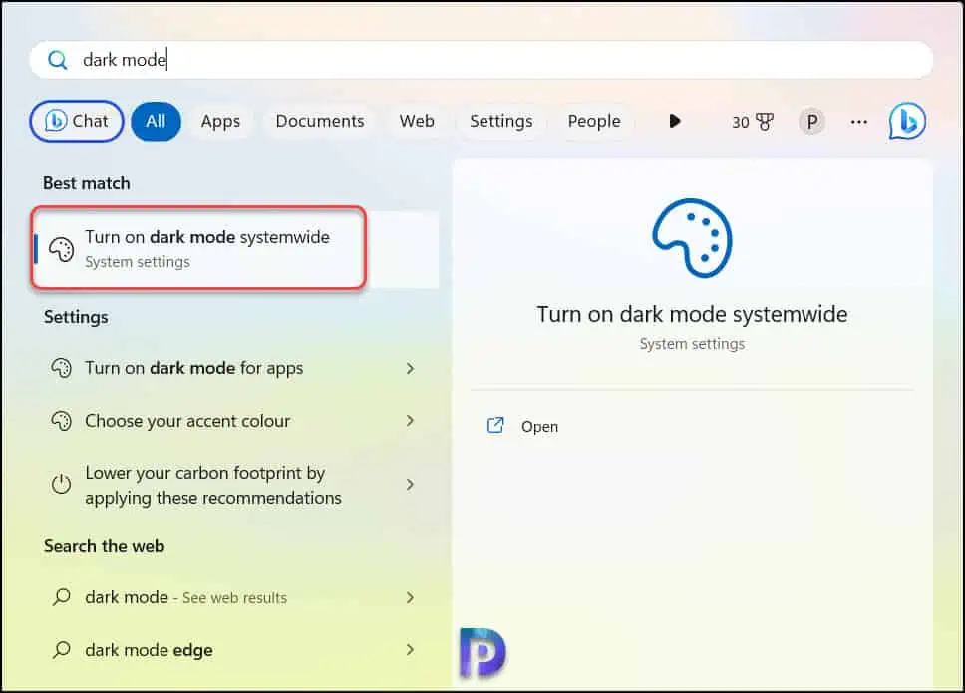Screen dimensions: 965x693
Task: Expand Choose your accent colour chevron
Action: click(x=410, y=421)
